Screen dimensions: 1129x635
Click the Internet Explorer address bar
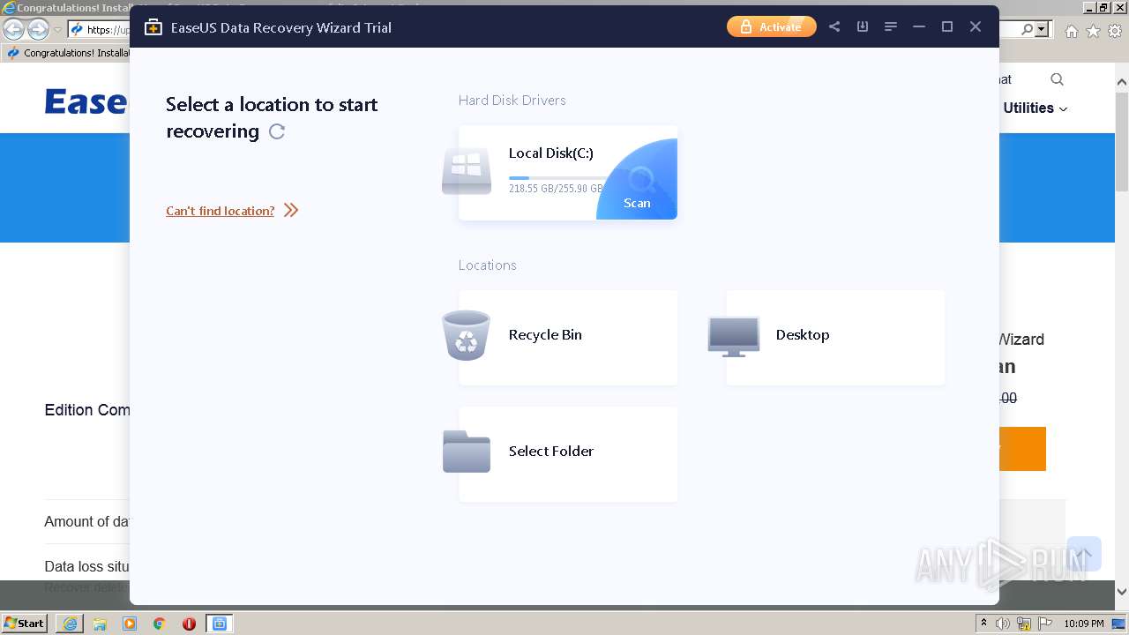(100, 29)
